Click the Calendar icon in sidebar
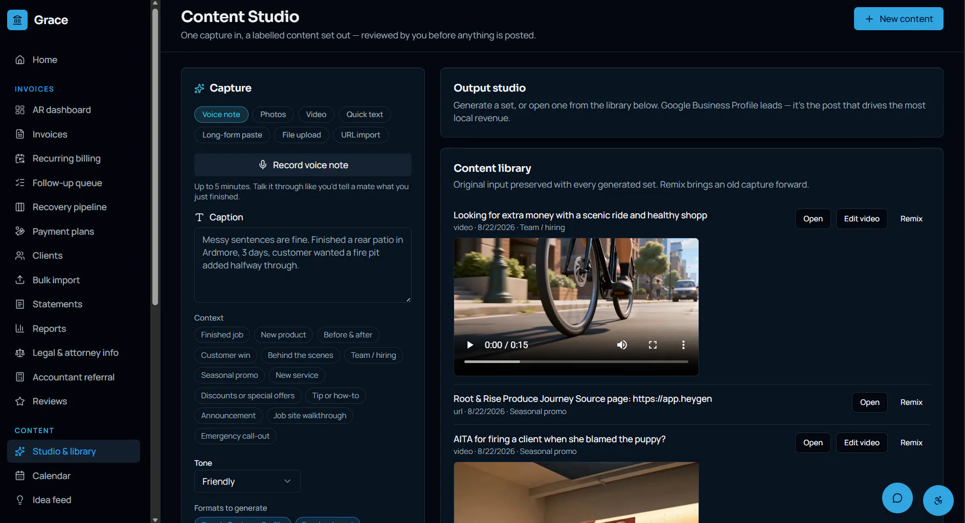The width and height of the screenshot is (965, 523). [x=20, y=476]
